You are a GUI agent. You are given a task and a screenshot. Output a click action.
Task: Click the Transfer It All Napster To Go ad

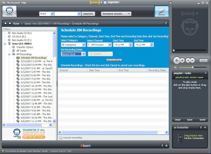tap(29, 134)
